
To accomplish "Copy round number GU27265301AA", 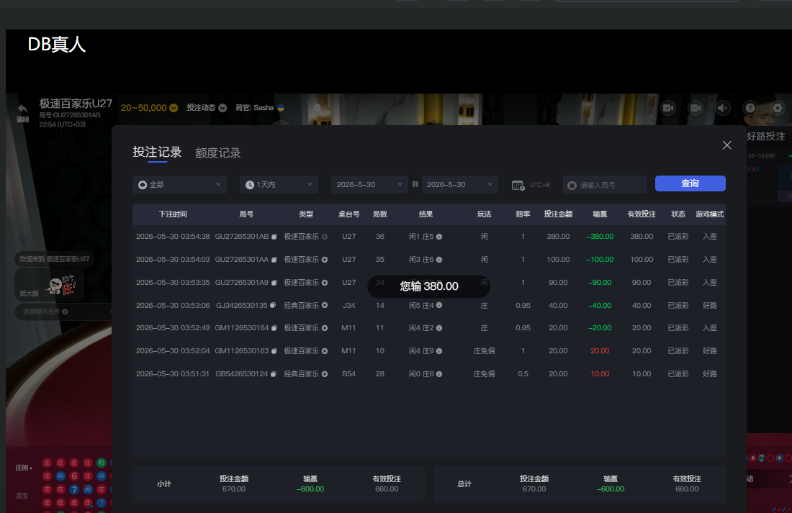I will pos(274,260).
